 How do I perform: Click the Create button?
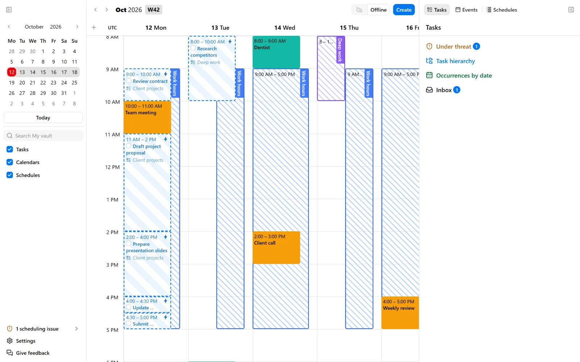[x=404, y=10]
